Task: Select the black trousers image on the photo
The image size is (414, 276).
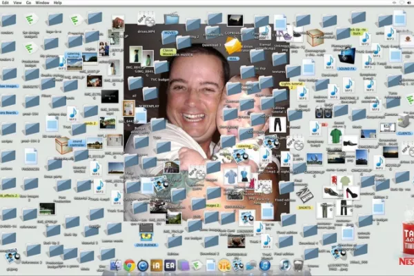Action: tap(277, 125)
